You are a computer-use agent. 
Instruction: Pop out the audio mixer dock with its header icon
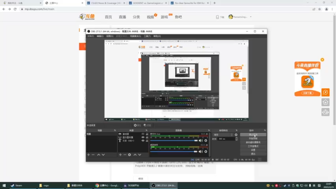pyautogui.click(x=209, y=130)
